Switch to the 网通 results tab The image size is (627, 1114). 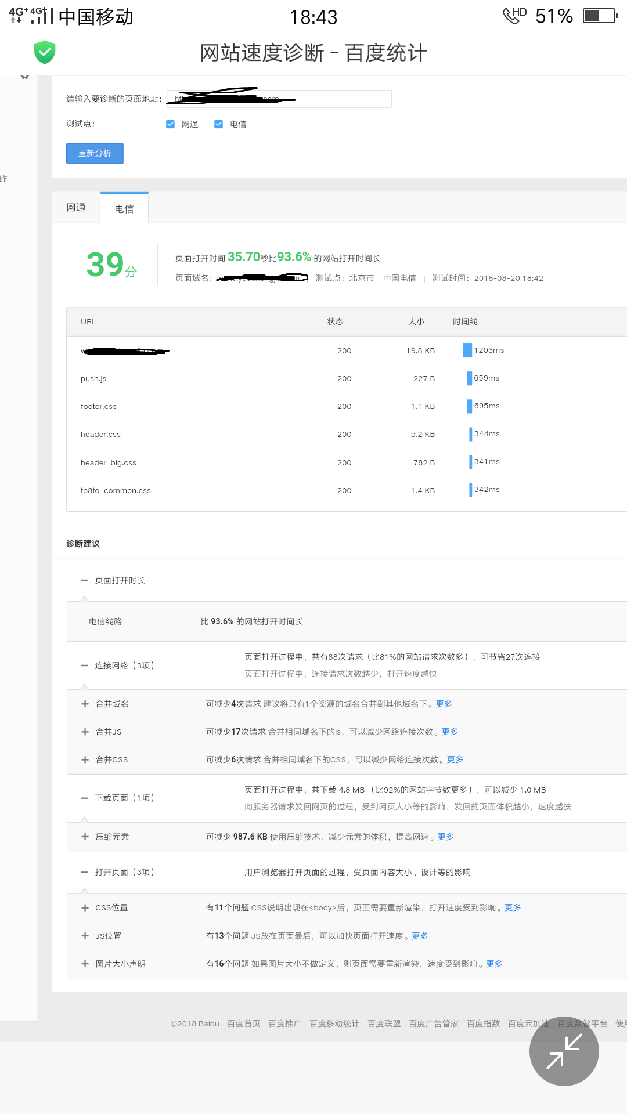click(x=76, y=208)
